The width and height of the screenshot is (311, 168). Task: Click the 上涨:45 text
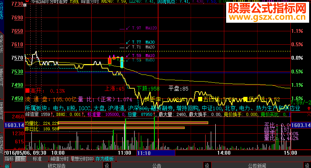click(114, 89)
